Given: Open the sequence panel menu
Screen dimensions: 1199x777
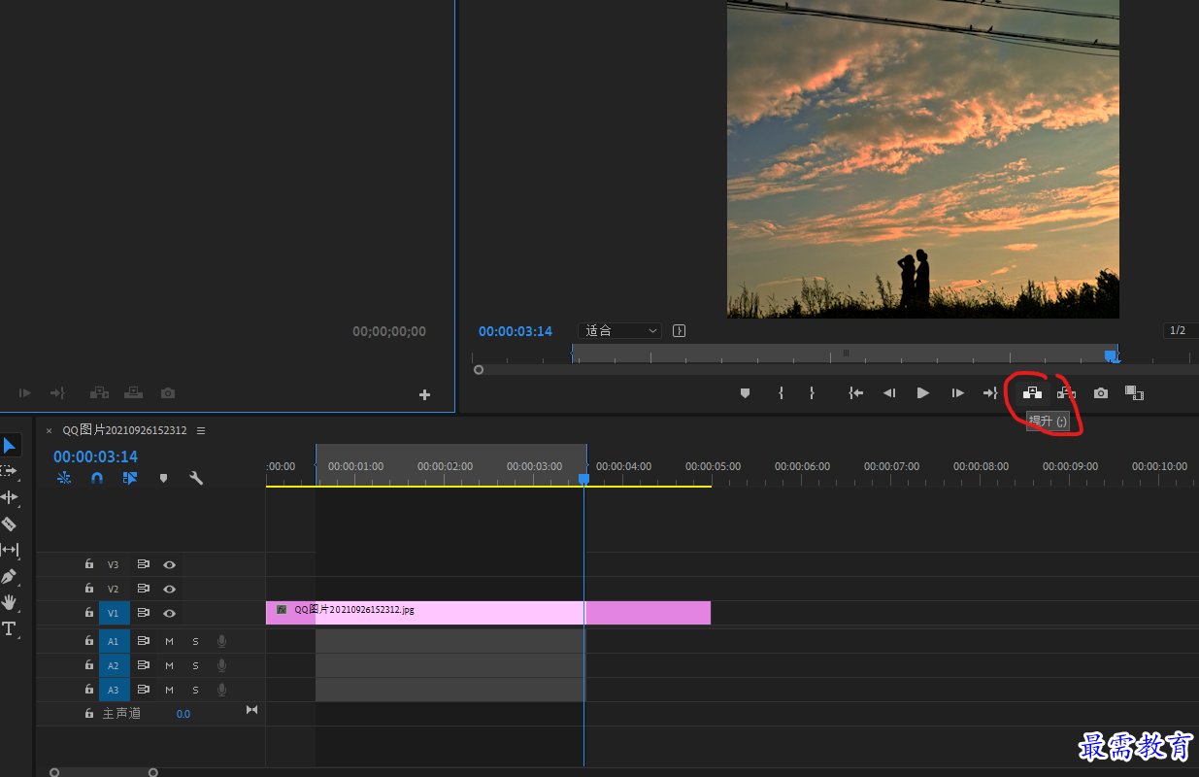Looking at the screenshot, I should coord(200,430).
